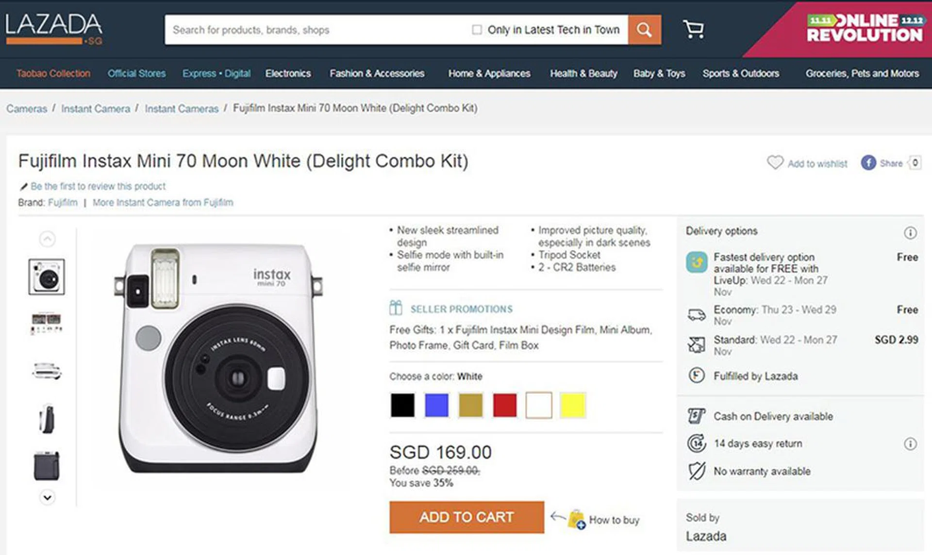Click the wishlist heart icon
This screenshot has height=555, width=932.
[775, 162]
